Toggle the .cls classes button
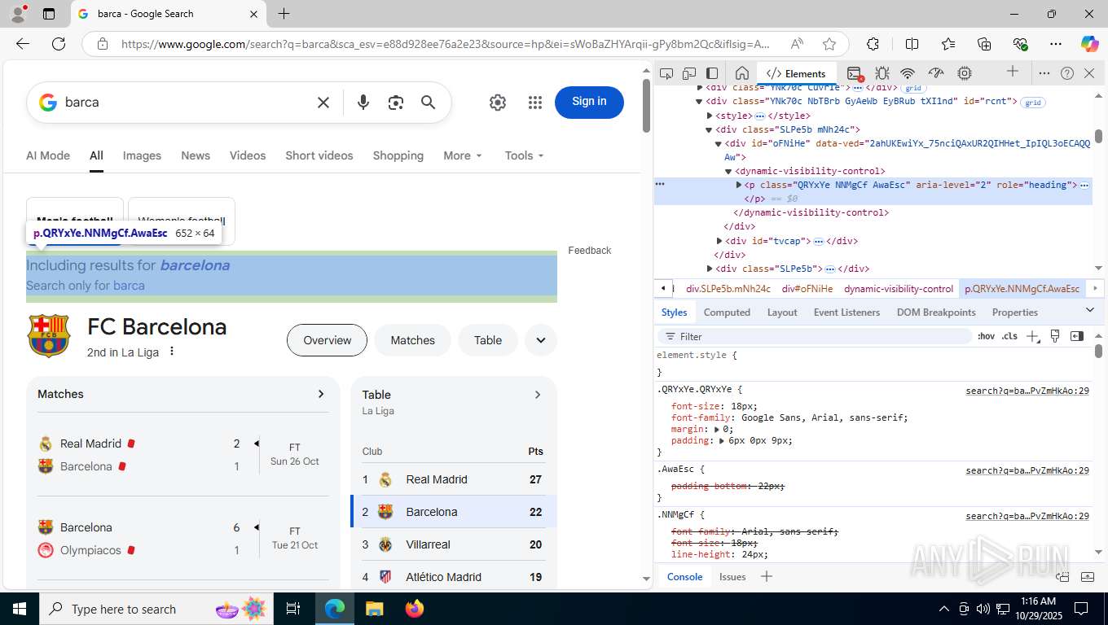Image resolution: width=1108 pixels, height=625 pixels. coord(1009,336)
